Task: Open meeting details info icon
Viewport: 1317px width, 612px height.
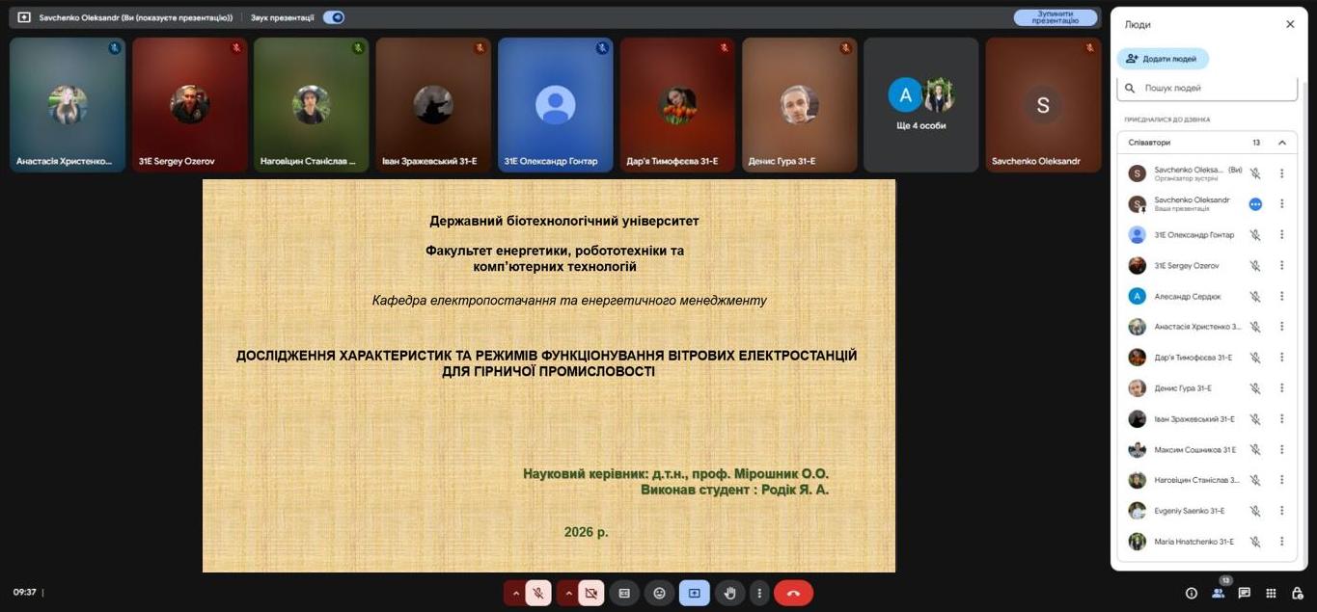Action: point(1191,594)
